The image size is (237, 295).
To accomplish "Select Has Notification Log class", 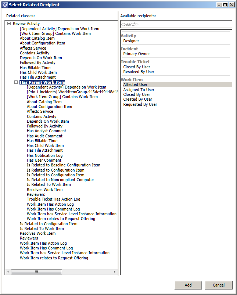I will coord(44,155).
